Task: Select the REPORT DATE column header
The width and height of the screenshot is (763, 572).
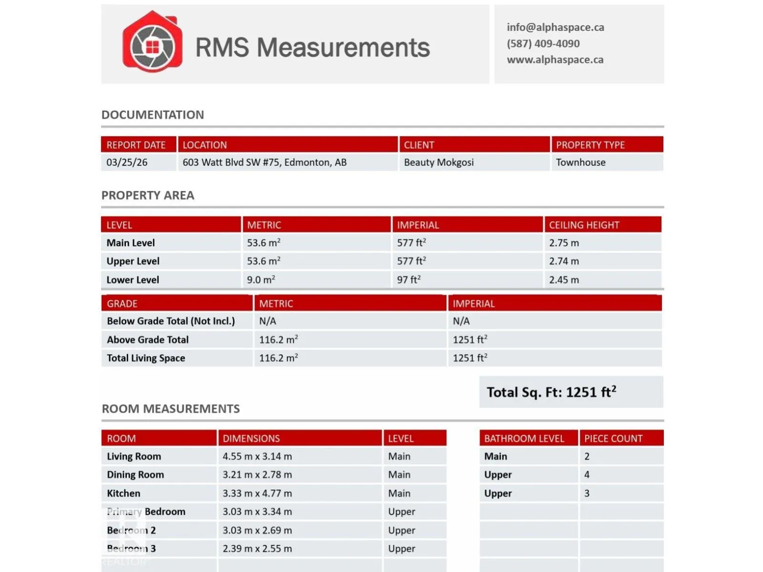Action: pos(136,145)
